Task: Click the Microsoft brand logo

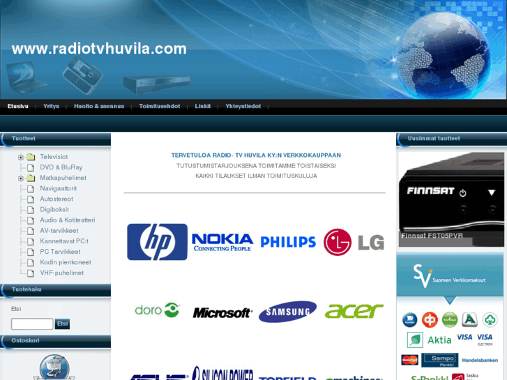Action: (222, 313)
